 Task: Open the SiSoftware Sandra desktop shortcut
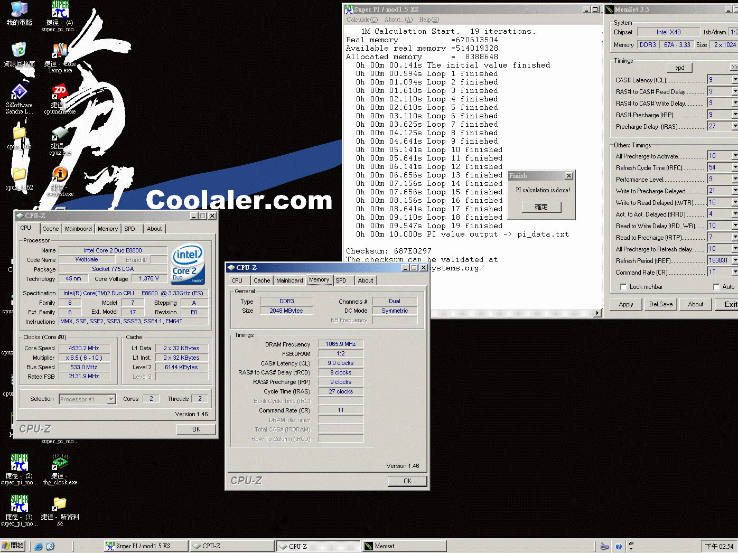point(19,98)
